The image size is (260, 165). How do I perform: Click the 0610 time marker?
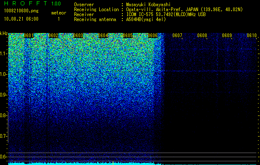click(252, 35)
